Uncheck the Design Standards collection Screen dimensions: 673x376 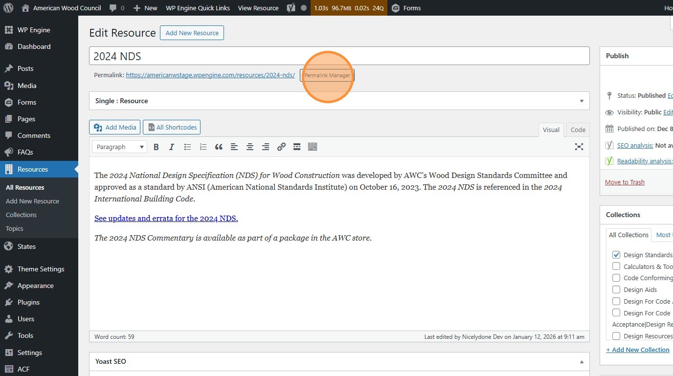click(x=616, y=255)
